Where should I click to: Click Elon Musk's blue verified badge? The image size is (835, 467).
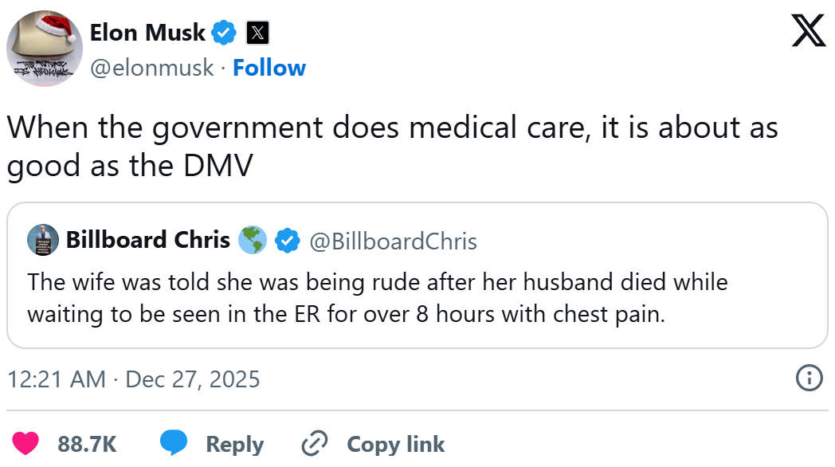point(223,33)
